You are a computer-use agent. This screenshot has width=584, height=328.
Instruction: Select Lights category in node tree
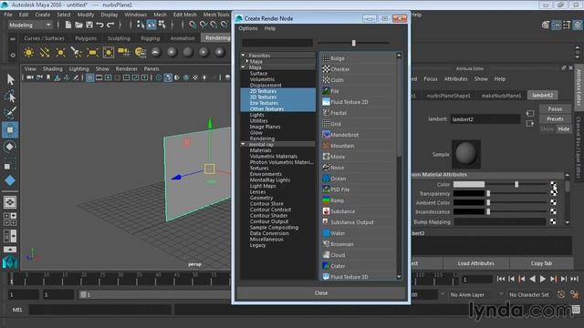pyautogui.click(x=257, y=115)
